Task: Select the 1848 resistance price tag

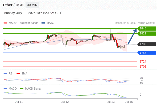Action: tap(147, 29)
